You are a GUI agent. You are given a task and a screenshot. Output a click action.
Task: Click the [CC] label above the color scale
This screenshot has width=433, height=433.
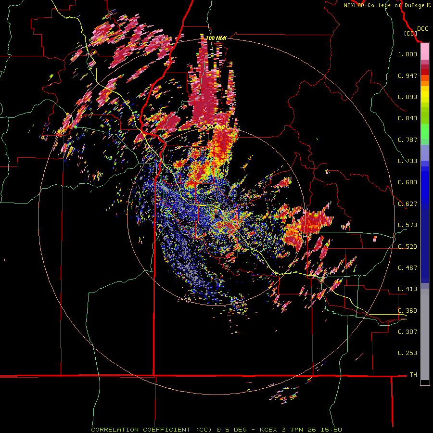coord(410,33)
